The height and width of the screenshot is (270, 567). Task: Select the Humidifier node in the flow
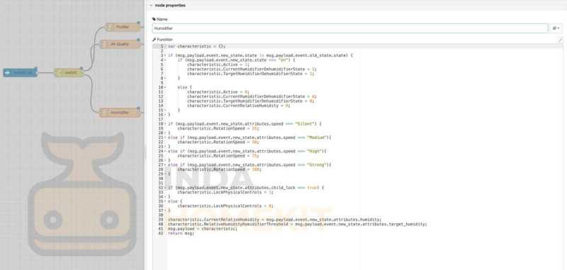[120, 113]
